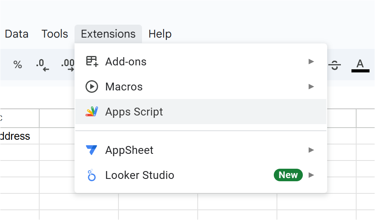
Task: Click the Looker Studio logo icon
Action: [x=92, y=175]
